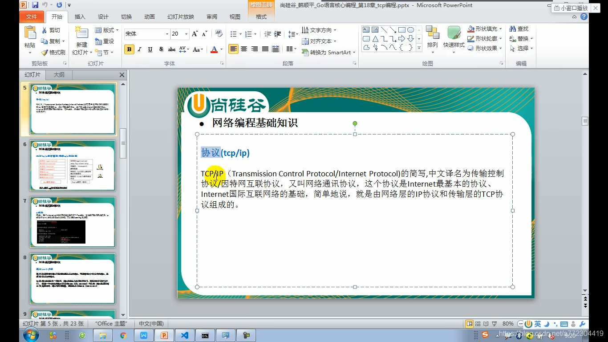Pick the triangle shape in the gallery

click(375, 39)
